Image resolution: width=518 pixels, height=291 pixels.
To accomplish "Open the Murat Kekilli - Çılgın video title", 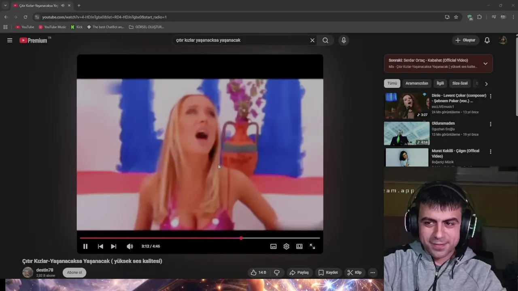I will [x=455, y=154].
